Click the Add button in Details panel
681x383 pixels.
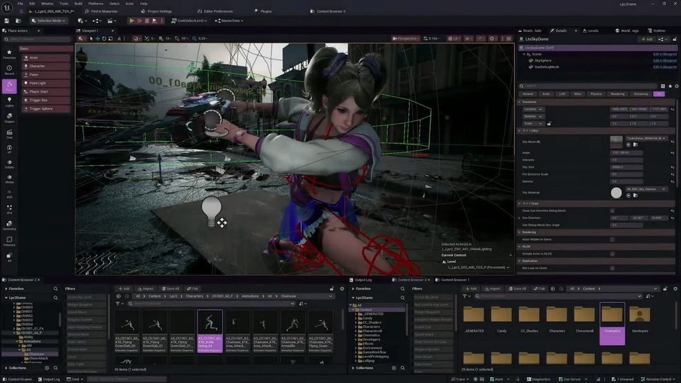click(x=647, y=39)
